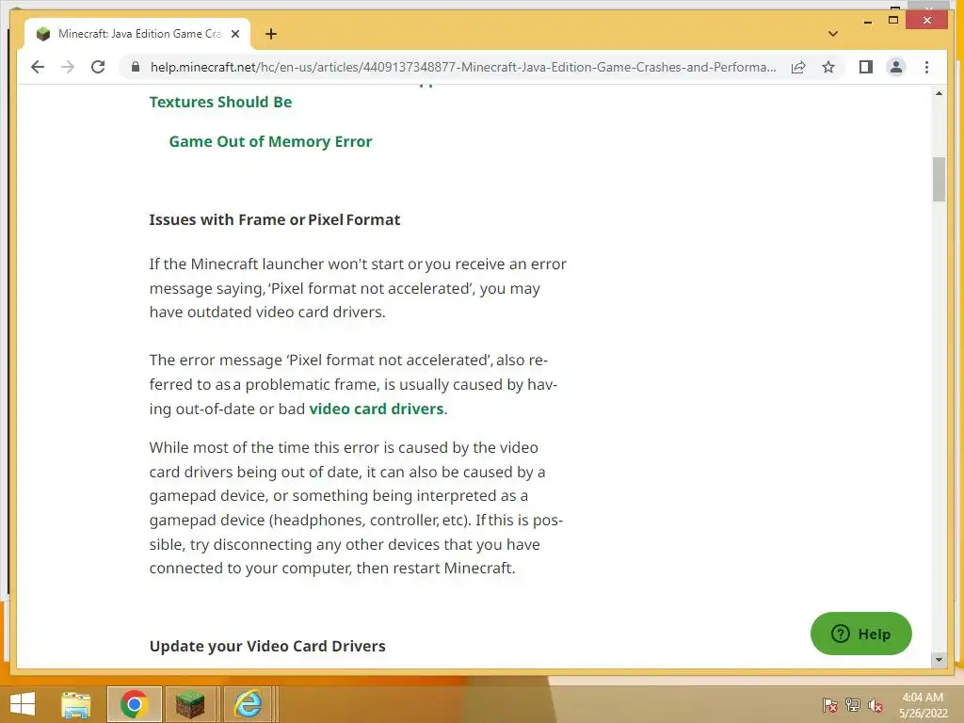View site information via padlock icon
Image resolution: width=964 pixels, height=723 pixels.
[x=136, y=67]
